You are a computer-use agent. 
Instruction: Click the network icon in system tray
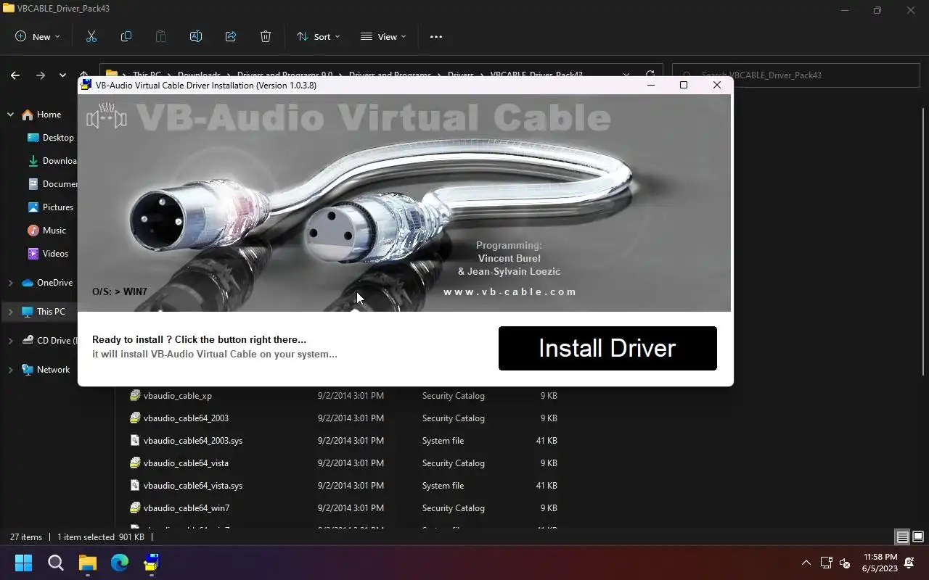coord(826,563)
